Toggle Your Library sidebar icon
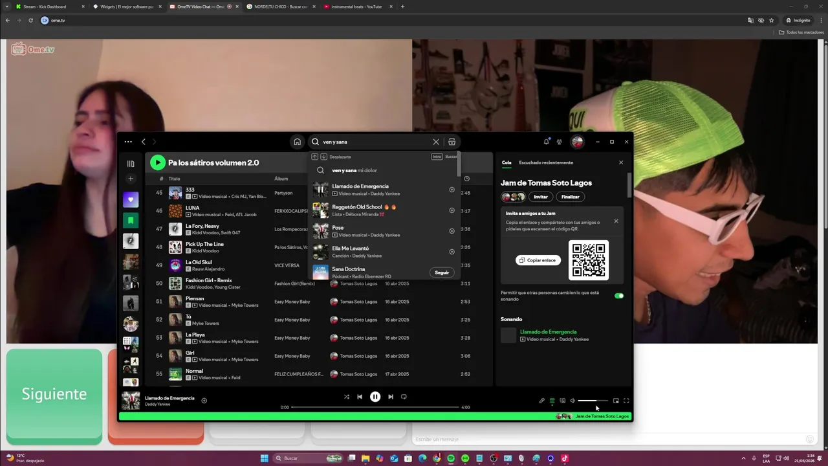This screenshot has width=828, height=466. [131, 164]
